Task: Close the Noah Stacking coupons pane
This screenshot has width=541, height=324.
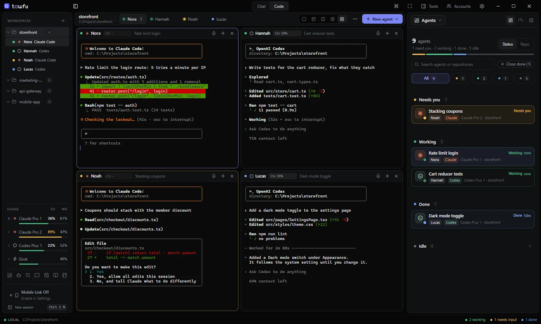Action: click(x=232, y=176)
